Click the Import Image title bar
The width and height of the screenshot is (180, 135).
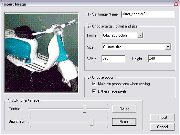[87, 4]
